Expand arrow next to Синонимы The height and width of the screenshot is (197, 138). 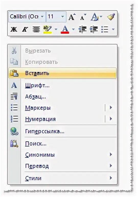(111, 155)
